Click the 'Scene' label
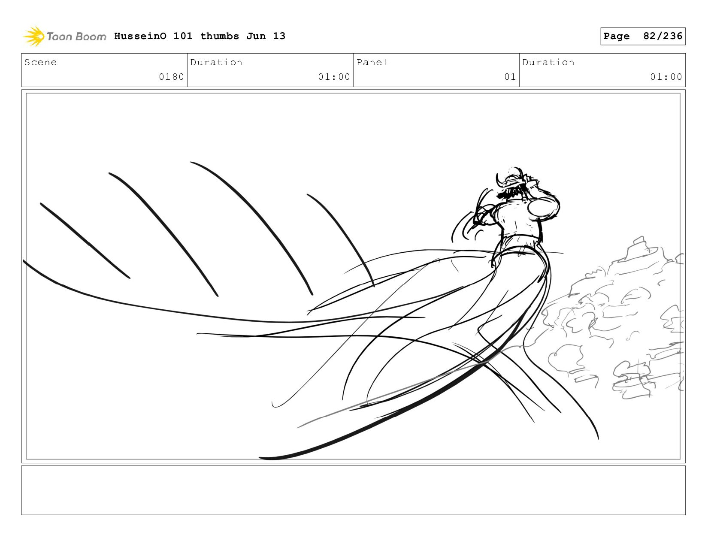 (x=40, y=62)
